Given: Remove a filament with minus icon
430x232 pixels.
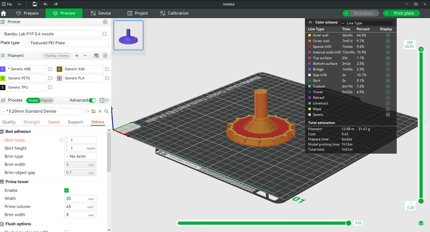Looking at the screenshot, I should point(85,55).
